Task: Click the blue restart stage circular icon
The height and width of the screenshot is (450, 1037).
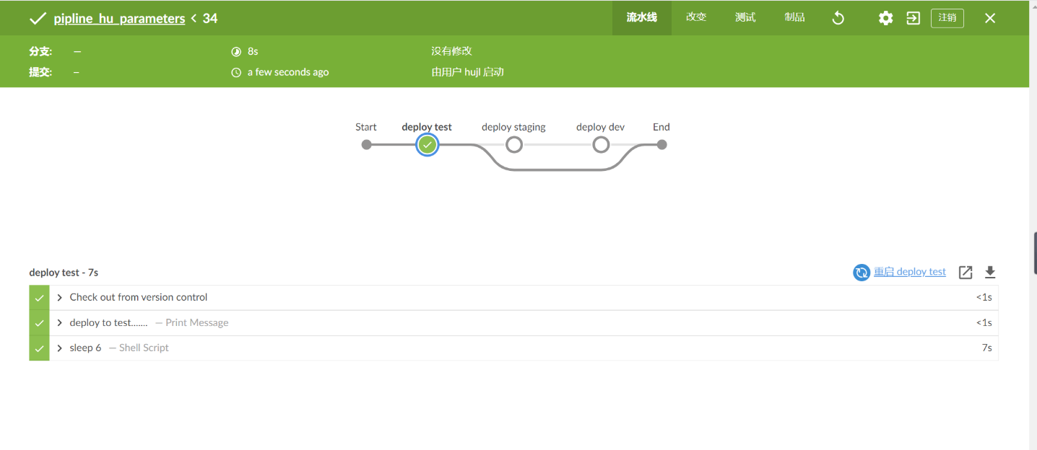Action: click(861, 272)
